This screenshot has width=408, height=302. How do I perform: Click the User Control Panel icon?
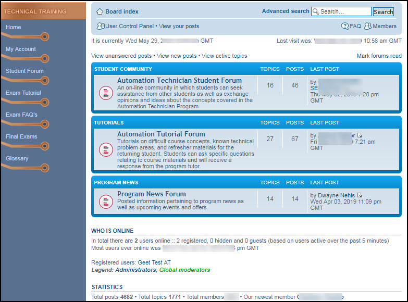point(100,26)
